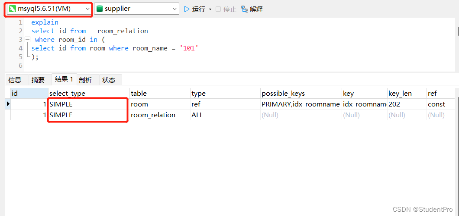Open the 剖析 tab
The width and height of the screenshot is (459, 216).
(85, 80)
